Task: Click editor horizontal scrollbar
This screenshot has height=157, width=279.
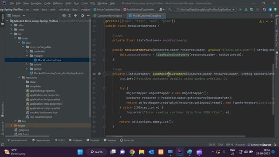Action: point(175,137)
